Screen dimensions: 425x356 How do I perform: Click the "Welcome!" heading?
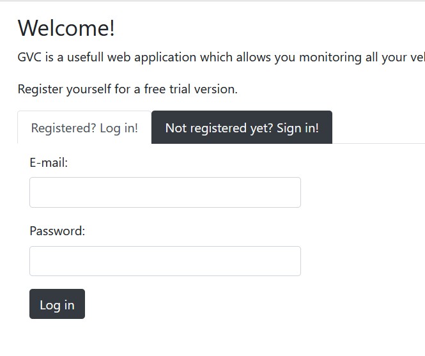(66, 28)
